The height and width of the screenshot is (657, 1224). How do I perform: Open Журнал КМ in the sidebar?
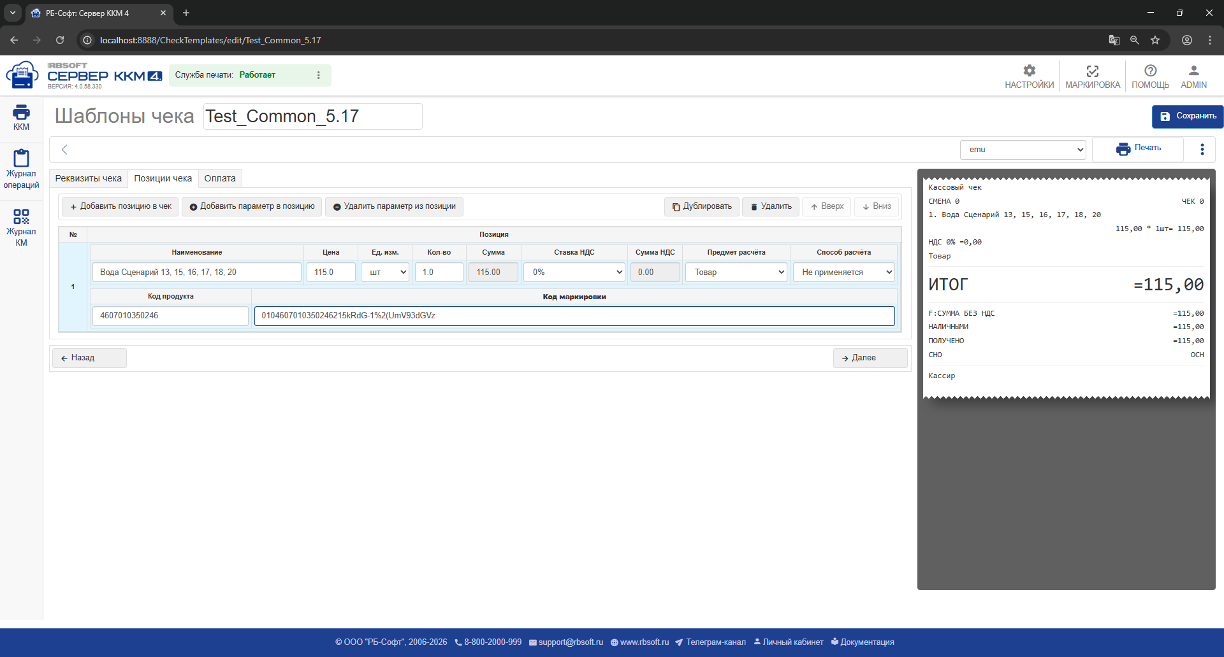click(21, 227)
